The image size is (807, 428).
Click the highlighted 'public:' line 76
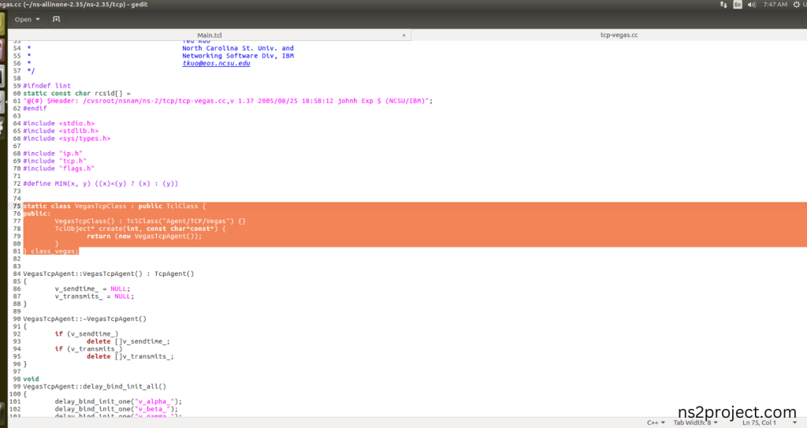click(37, 214)
